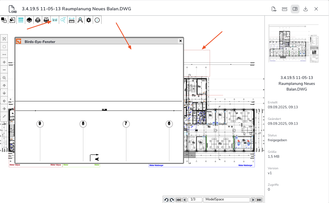329x203 pixels.
Task: Download the DWG file
Action: [x=306, y=9]
